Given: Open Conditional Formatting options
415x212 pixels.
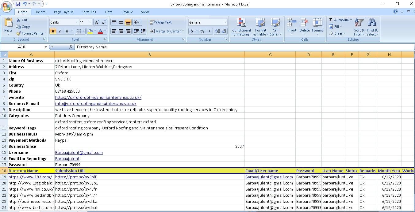Looking at the screenshot, I should tap(241, 27).
